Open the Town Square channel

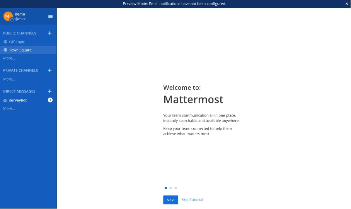pyautogui.click(x=20, y=50)
